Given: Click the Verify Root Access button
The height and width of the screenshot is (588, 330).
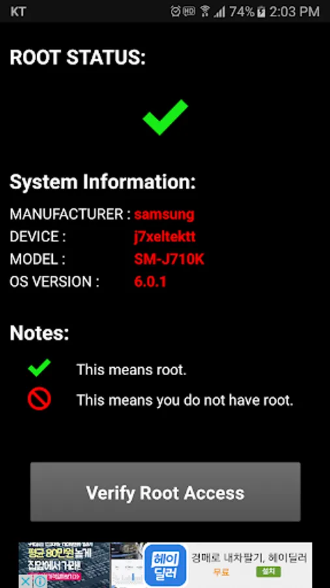Looking at the screenshot, I should (x=165, y=491).
